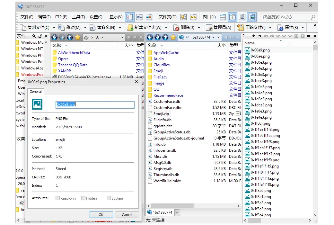Viewport: 334px width, 225px height.
Task: Go forward in the 1621386774 pane
Action: [x=158, y=37]
